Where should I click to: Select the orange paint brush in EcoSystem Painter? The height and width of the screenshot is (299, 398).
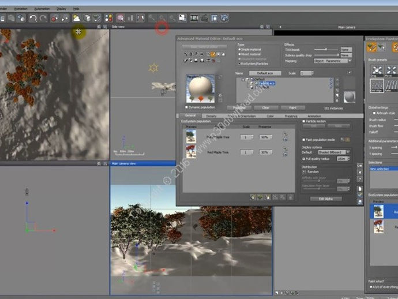[371, 47]
